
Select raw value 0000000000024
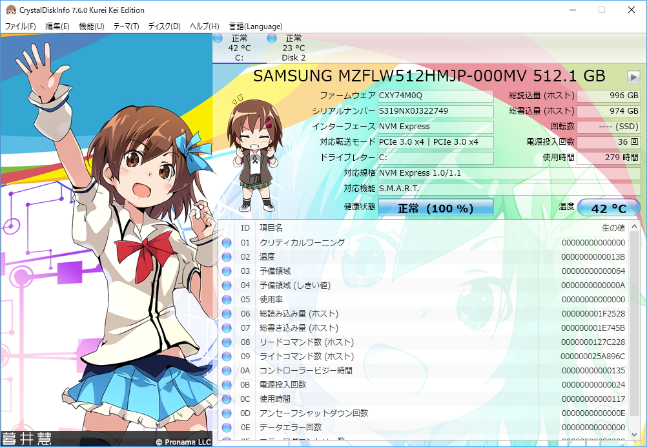[x=593, y=385]
